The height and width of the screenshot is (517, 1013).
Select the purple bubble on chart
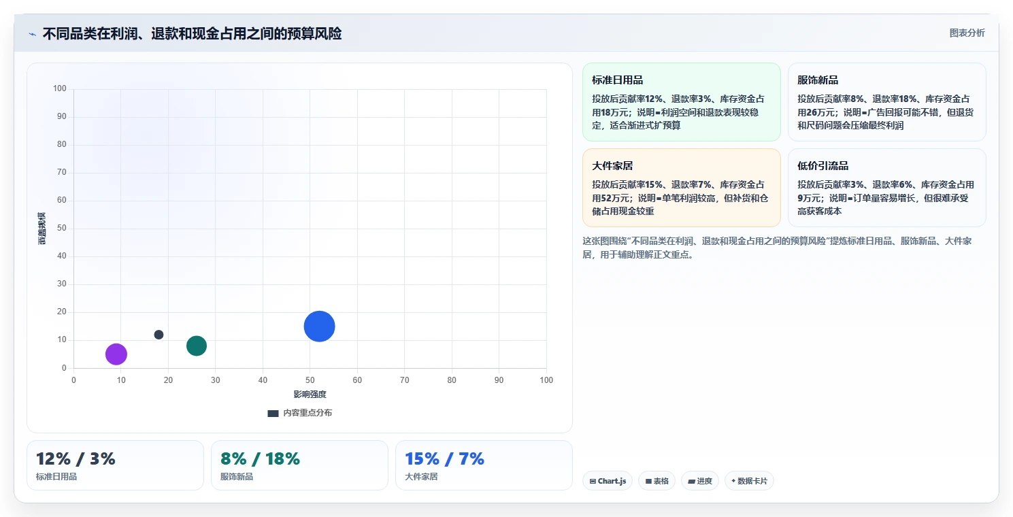pyautogui.click(x=116, y=354)
